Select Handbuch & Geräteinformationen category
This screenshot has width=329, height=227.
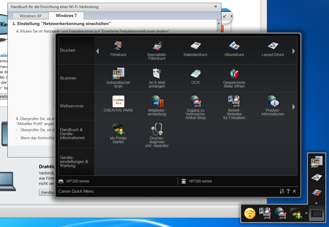(x=76, y=134)
